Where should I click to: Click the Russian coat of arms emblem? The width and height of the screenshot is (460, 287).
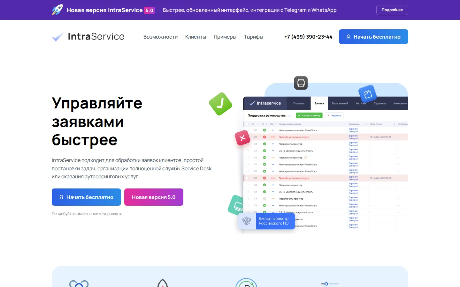point(247,221)
